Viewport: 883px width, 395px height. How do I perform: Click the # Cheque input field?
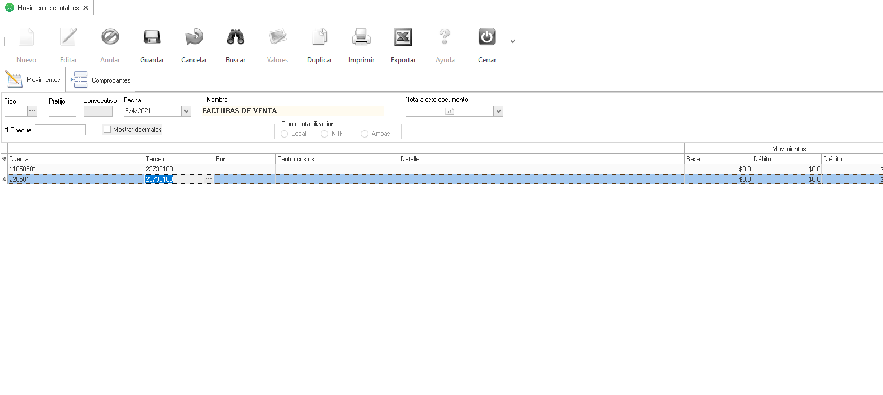click(x=60, y=130)
